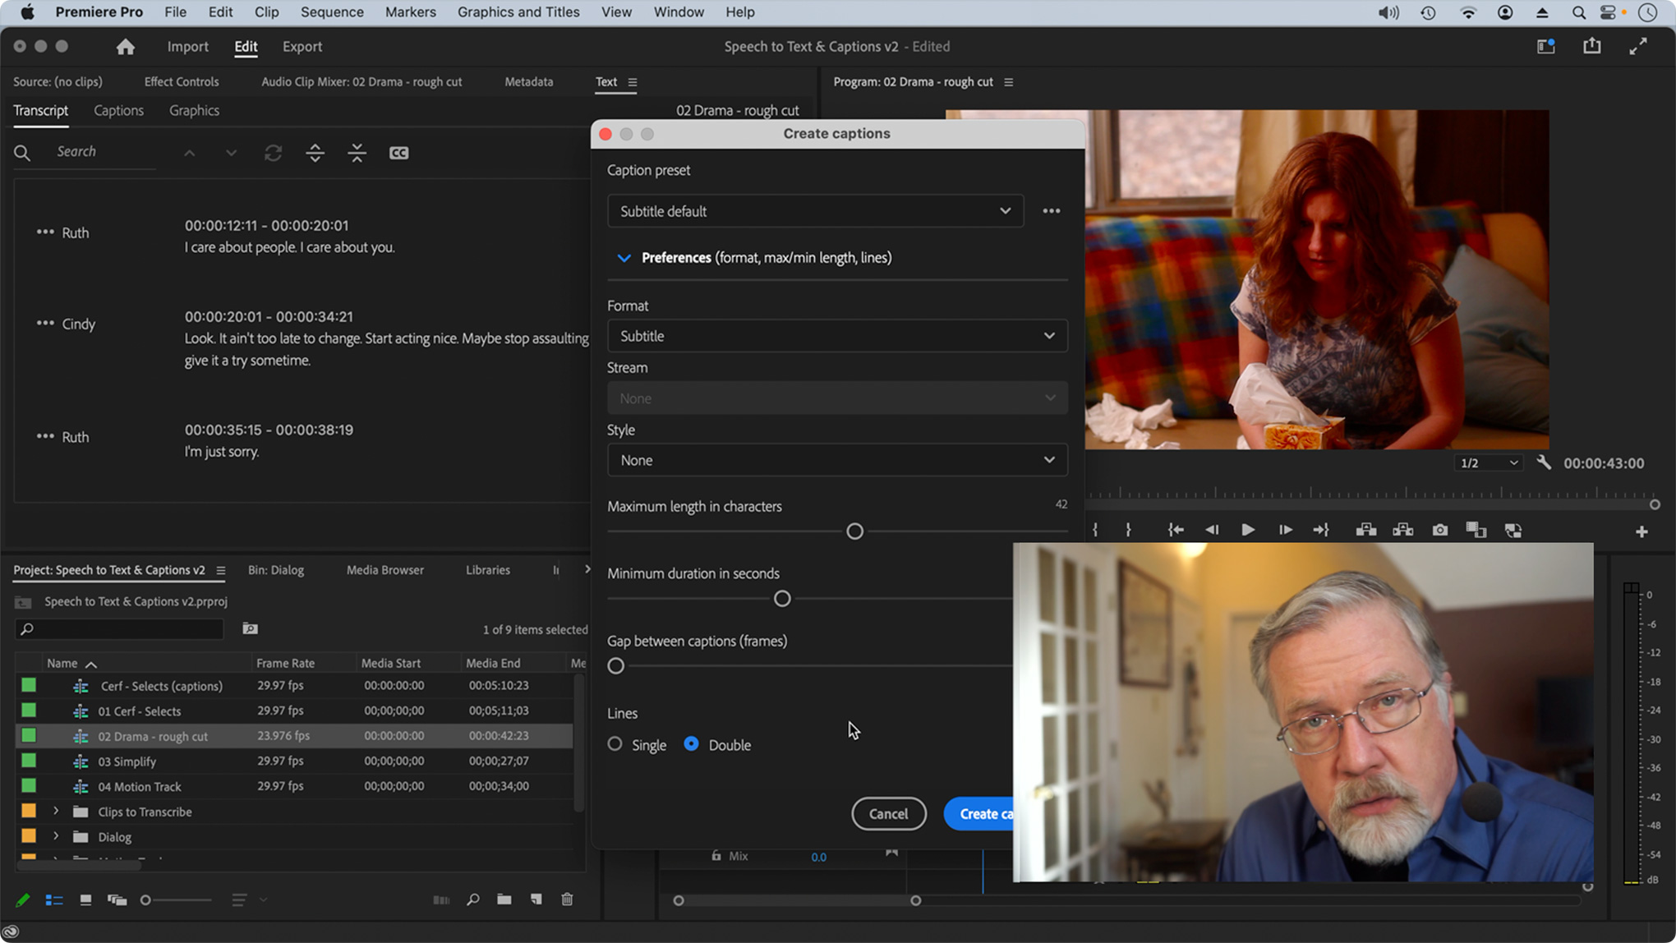
Task: Adjust Minimum duration in seconds slider
Action: (782, 599)
